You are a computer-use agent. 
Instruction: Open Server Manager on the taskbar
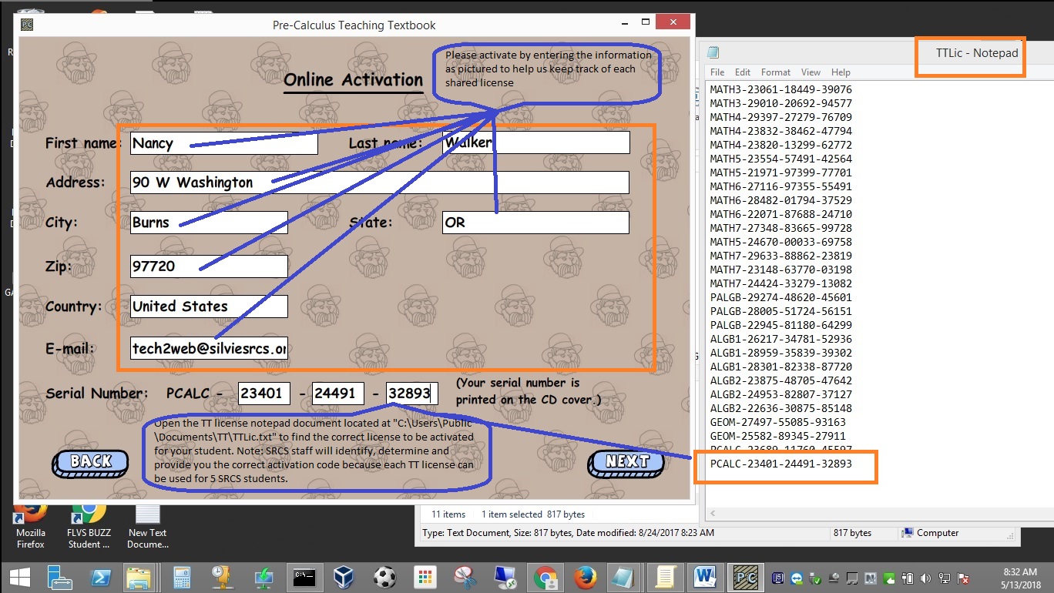click(x=59, y=576)
